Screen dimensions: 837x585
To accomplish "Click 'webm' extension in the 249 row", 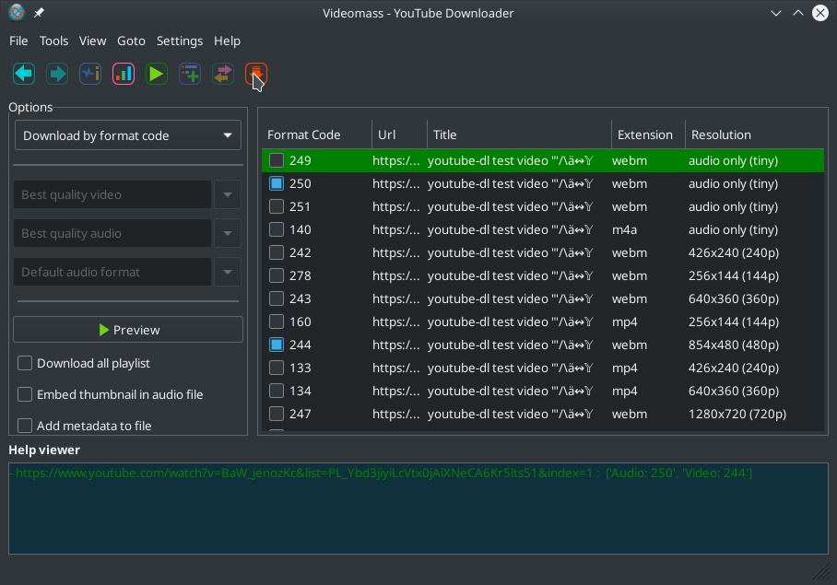I will coord(630,160).
